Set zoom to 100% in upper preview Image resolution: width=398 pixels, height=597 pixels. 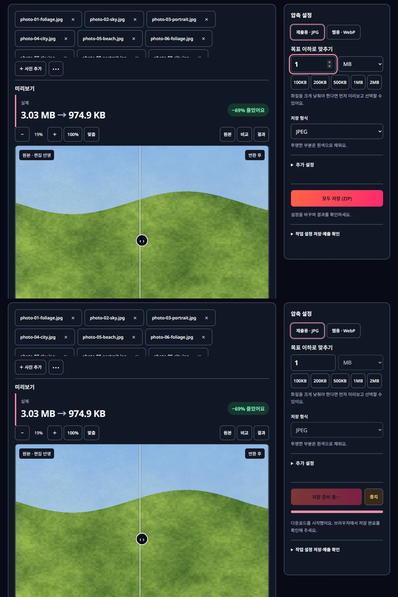[73, 134]
